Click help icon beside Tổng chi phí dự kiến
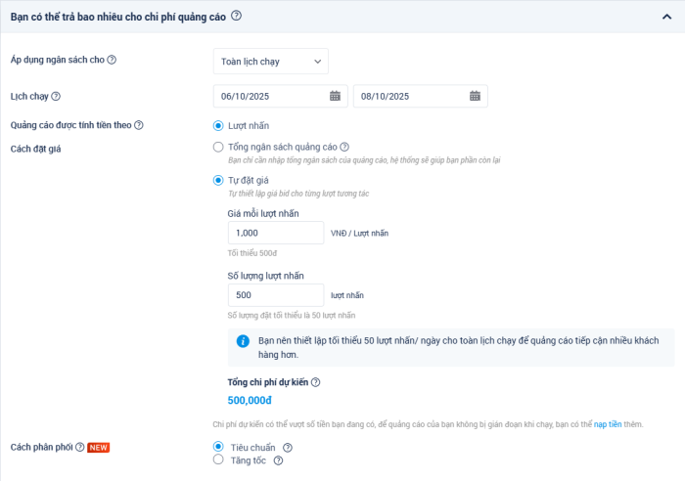This screenshot has height=481, width=685. click(x=315, y=382)
